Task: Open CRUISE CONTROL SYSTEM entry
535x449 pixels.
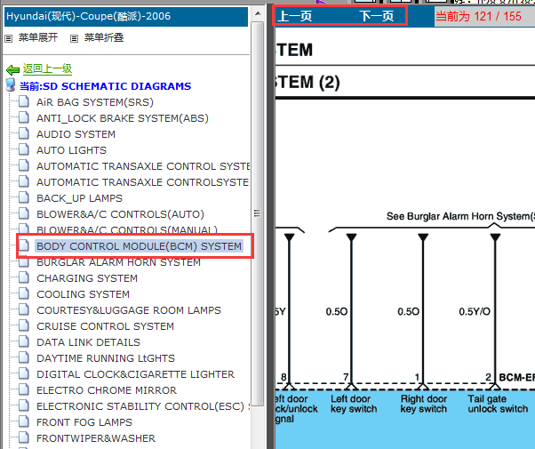Action: click(x=106, y=326)
